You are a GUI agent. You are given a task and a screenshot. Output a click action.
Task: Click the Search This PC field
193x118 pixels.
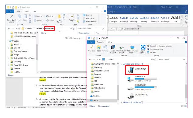171,60
